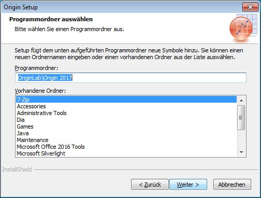Screen dimensions: 261x198
Task: Close the Origin Setup window
Action: 250,7
